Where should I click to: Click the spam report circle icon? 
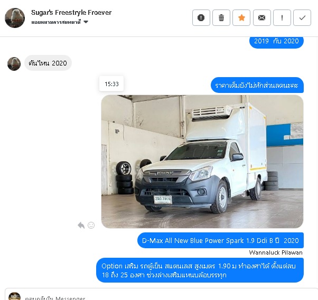click(201, 18)
